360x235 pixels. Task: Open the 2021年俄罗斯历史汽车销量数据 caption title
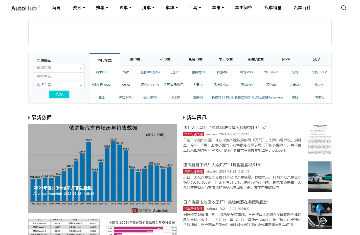[x=63, y=188]
